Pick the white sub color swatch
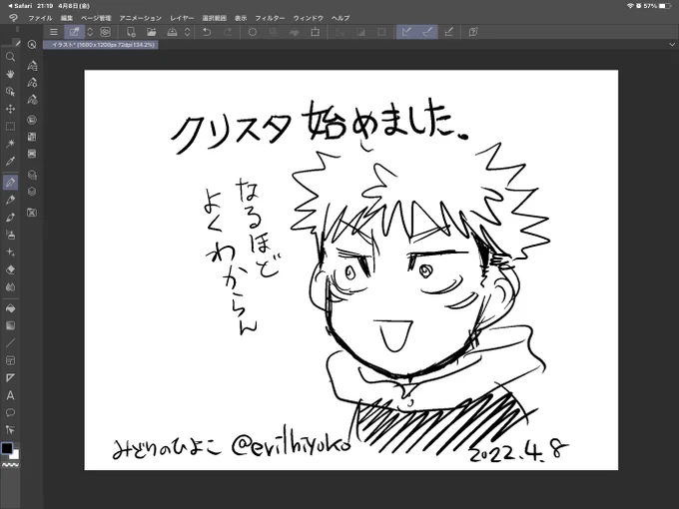Image resolution: width=679 pixels, height=509 pixels. 16,455
